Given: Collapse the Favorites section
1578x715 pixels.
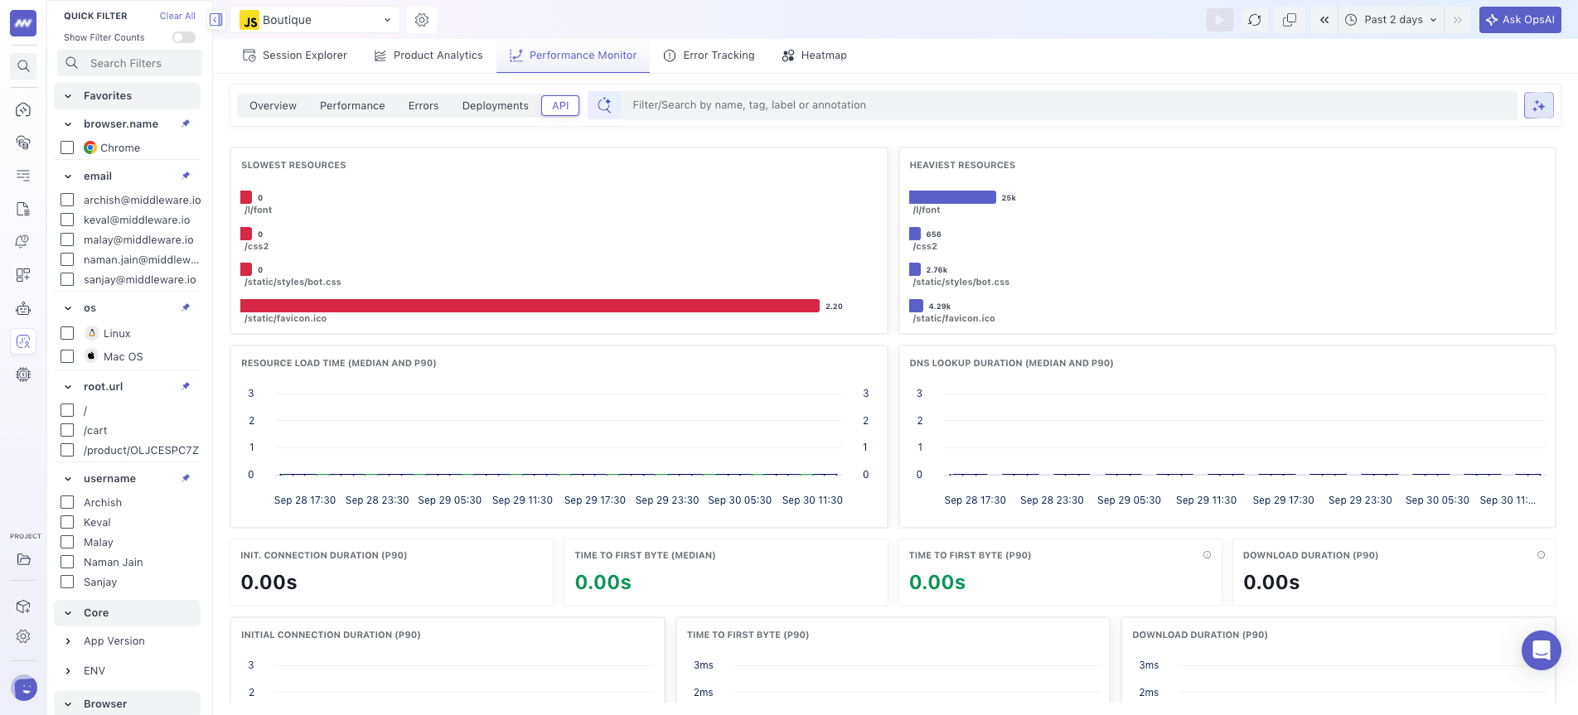Looking at the screenshot, I should pyautogui.click(x=68, y=96).
